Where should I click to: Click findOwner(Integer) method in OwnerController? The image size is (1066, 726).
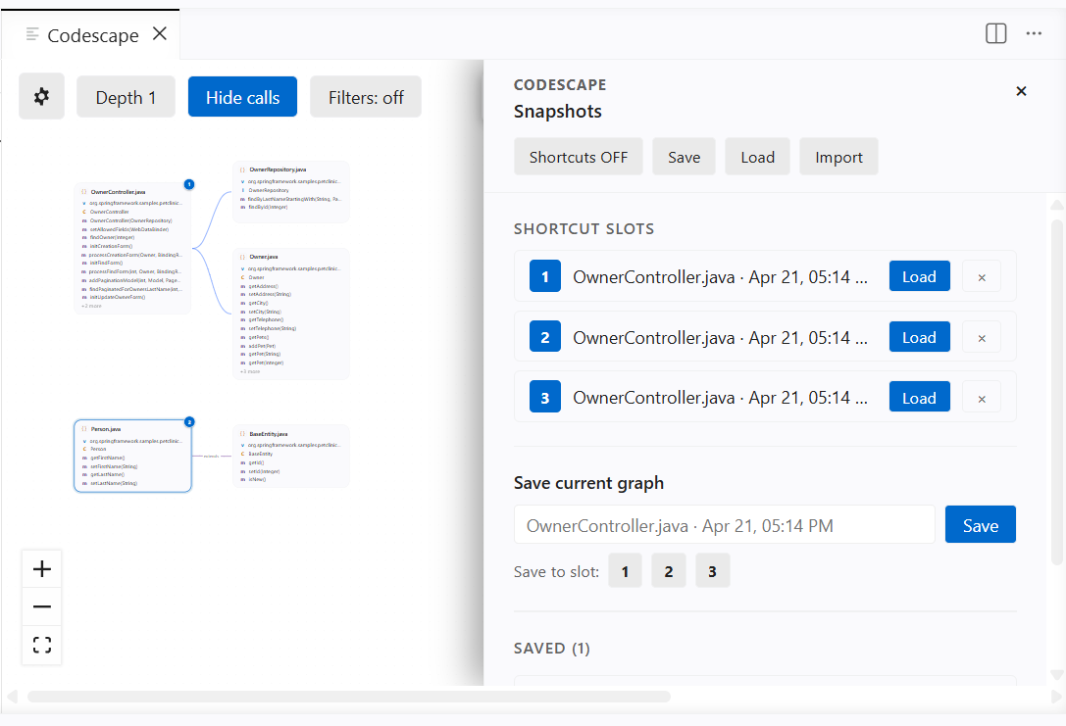(x=112, y=238)
